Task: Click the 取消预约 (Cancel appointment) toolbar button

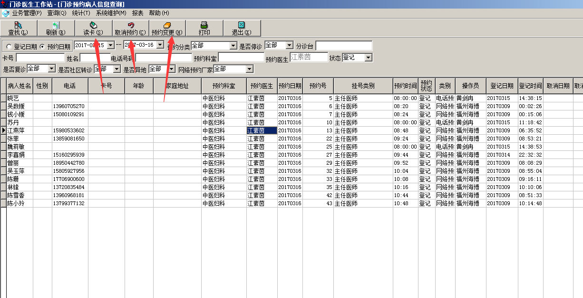Action: (x=130, y=28)
